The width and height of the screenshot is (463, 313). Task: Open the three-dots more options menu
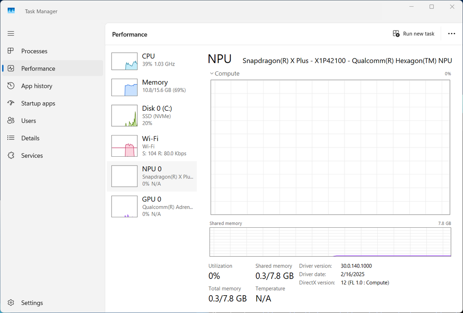click(452, 34)
